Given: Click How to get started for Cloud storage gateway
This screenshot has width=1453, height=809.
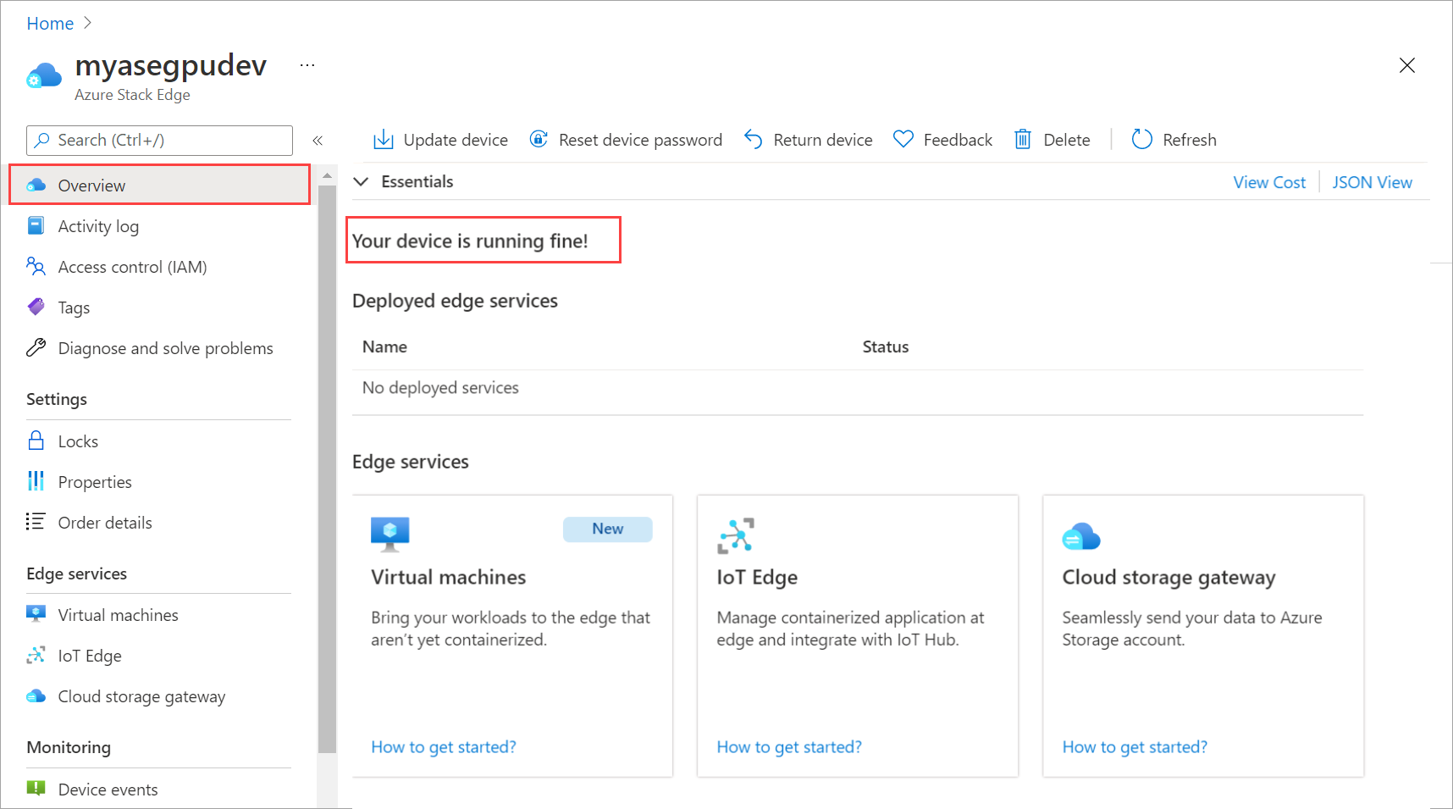Looking at the screenshot, I should [1135, 746].
